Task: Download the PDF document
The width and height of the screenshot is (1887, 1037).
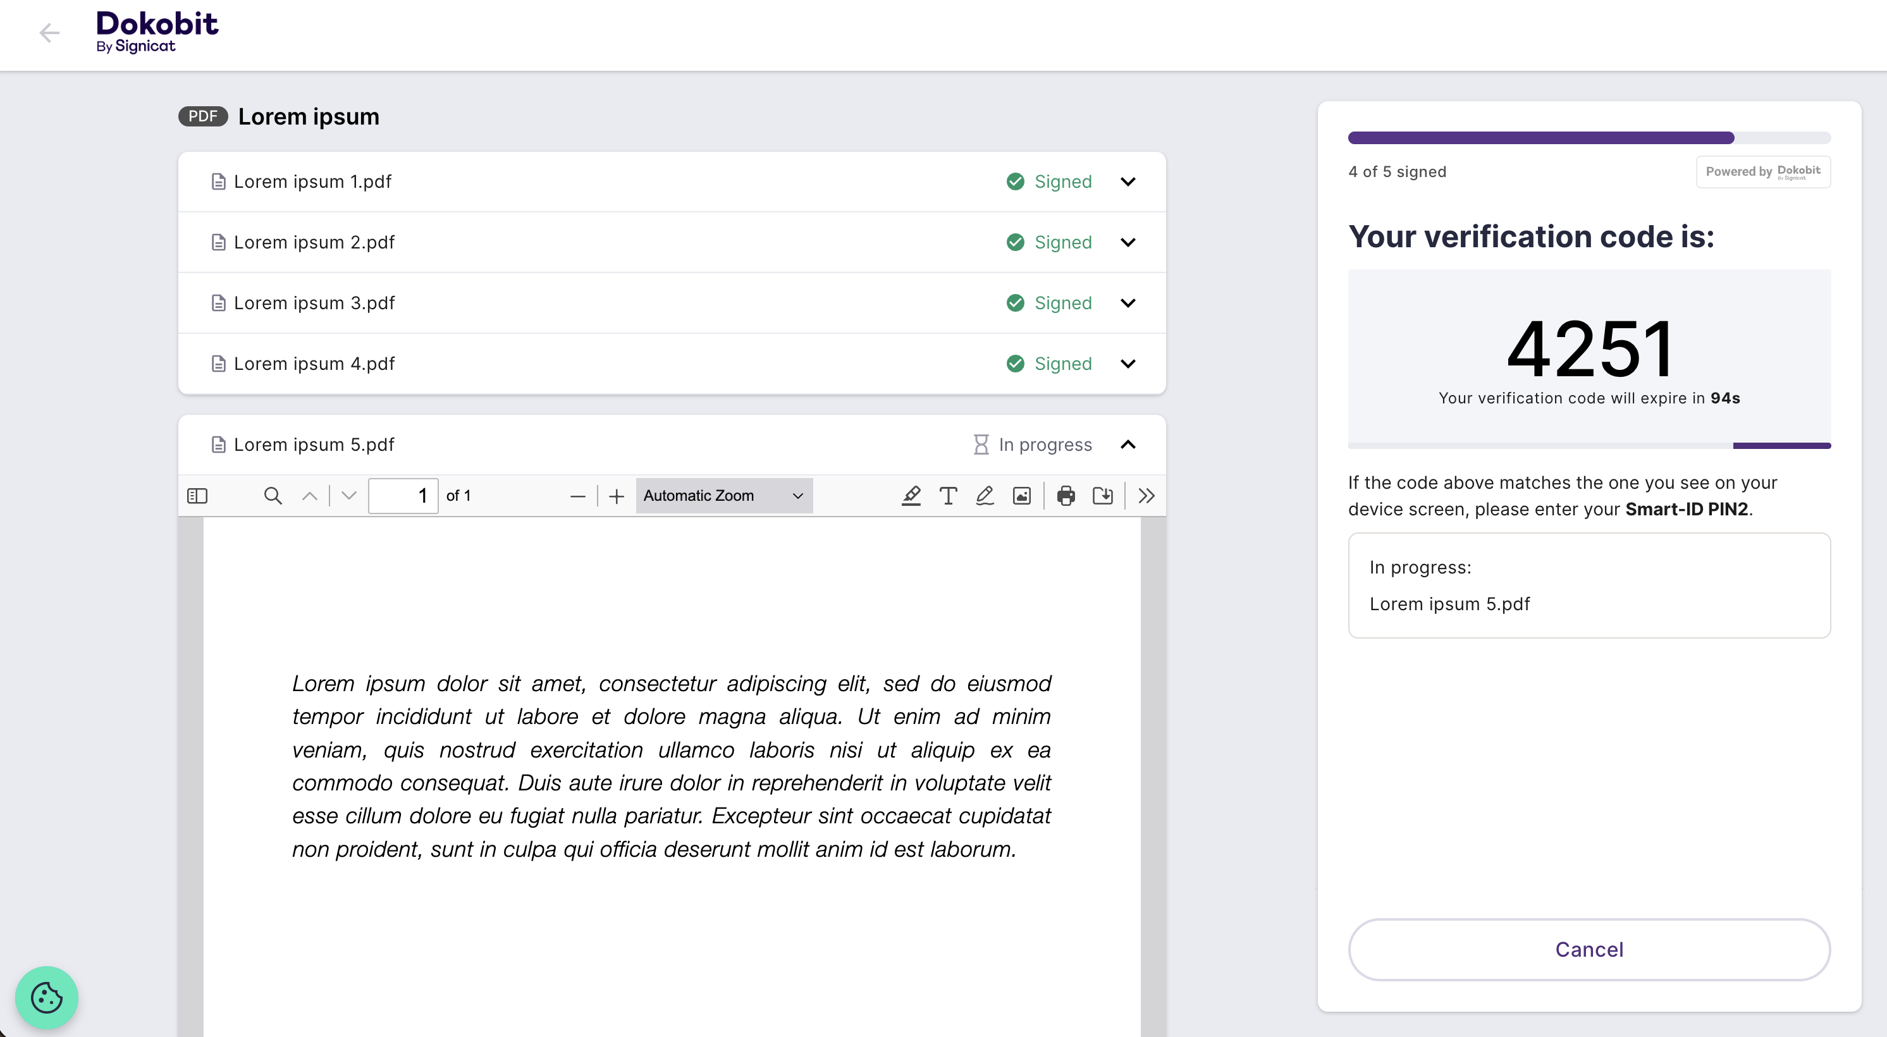Action: 1102,496
